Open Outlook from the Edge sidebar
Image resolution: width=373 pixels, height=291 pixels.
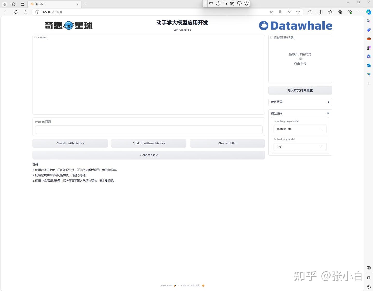tap(368, 65)
